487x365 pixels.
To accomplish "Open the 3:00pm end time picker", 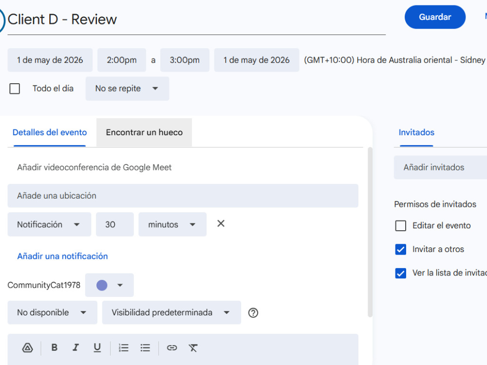I will click(185, 60).
